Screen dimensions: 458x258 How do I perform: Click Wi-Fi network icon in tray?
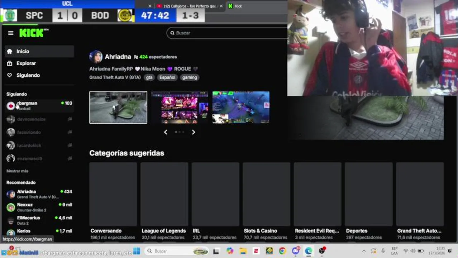[406, 251]
